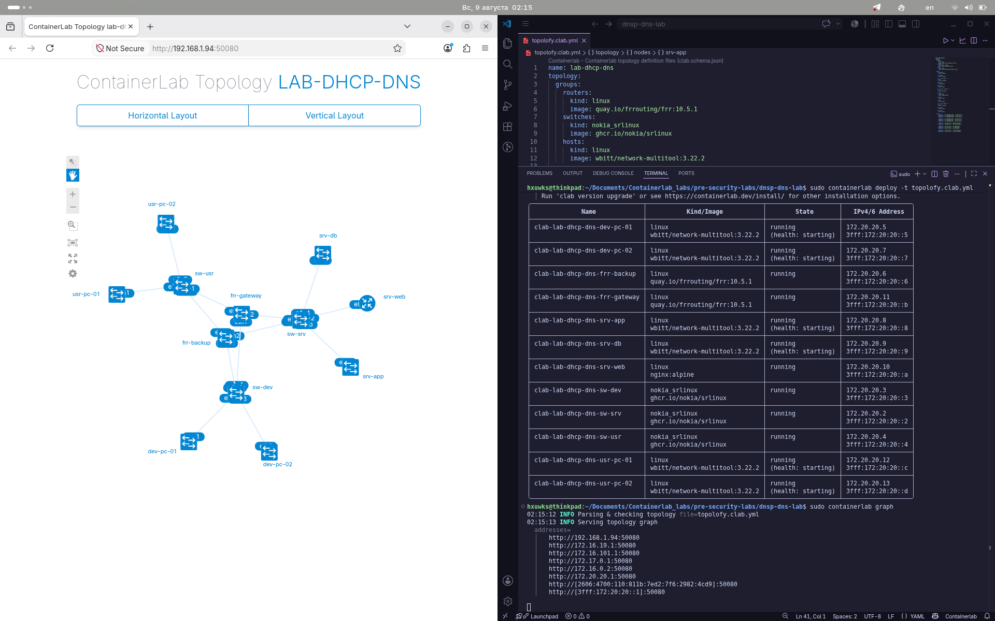Open the VS Code Explorer panel
This screenshot has width=995, height=621.
click(508, 43)
